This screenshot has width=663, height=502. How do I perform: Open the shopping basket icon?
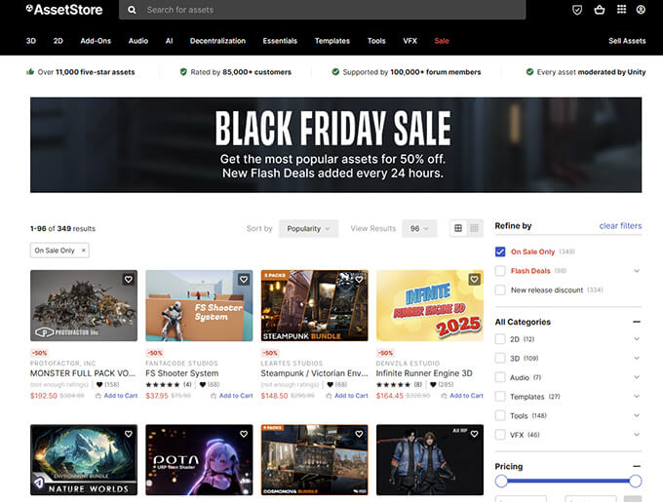click(x=599, y=10)
